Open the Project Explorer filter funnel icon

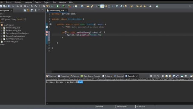coord(32,11)
